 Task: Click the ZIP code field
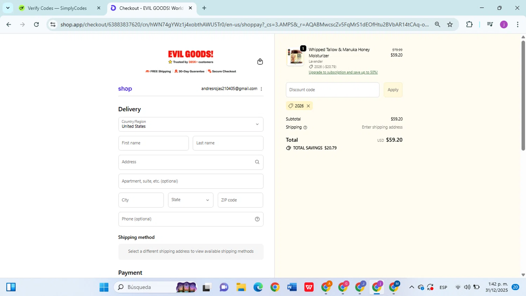240,200
